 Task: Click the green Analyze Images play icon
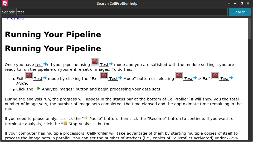(x=38, y=88)
